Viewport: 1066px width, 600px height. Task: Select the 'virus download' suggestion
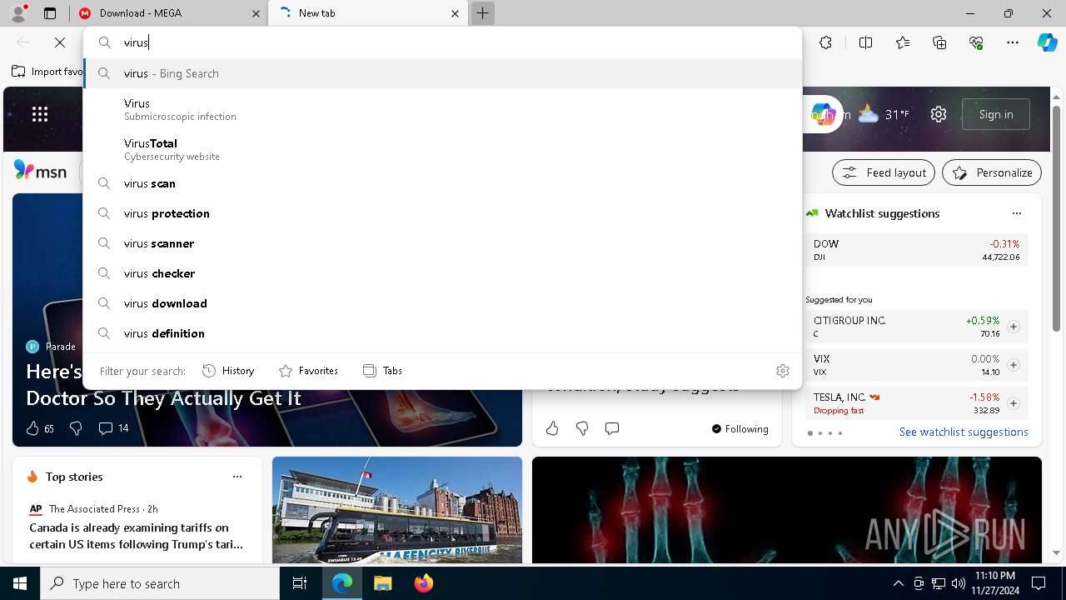click(442, 303)
